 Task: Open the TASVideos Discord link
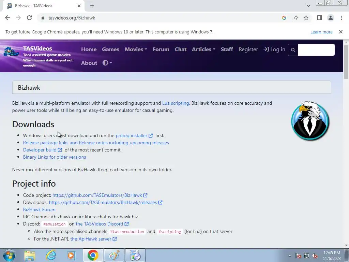pos(99,224)
